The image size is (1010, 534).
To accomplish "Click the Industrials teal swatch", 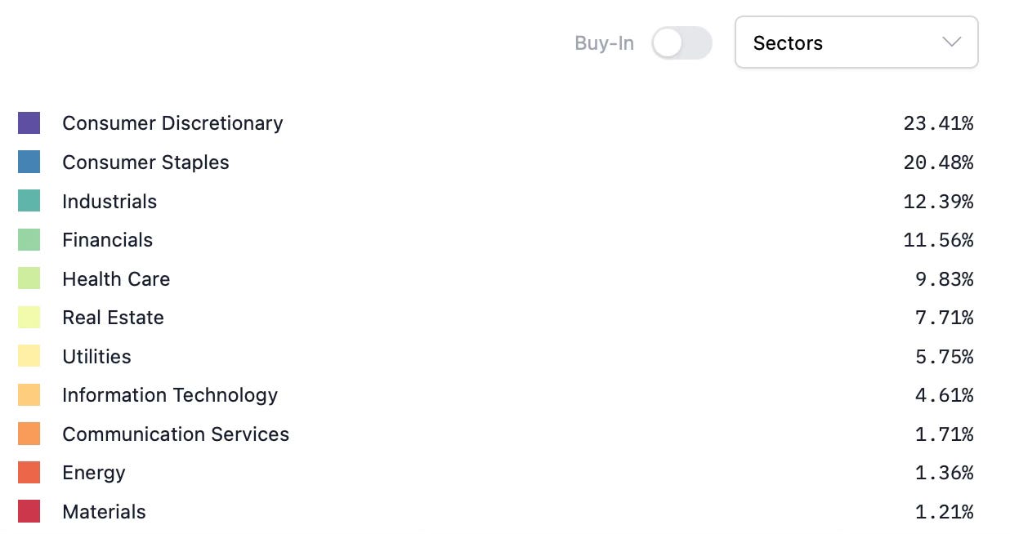I will click(x=29, y=201).
